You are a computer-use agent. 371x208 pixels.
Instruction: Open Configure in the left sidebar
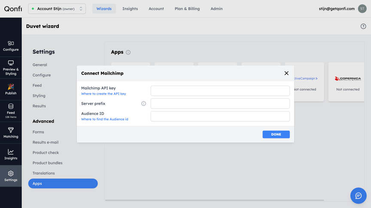pyautogui.click(x=11, y=46)
